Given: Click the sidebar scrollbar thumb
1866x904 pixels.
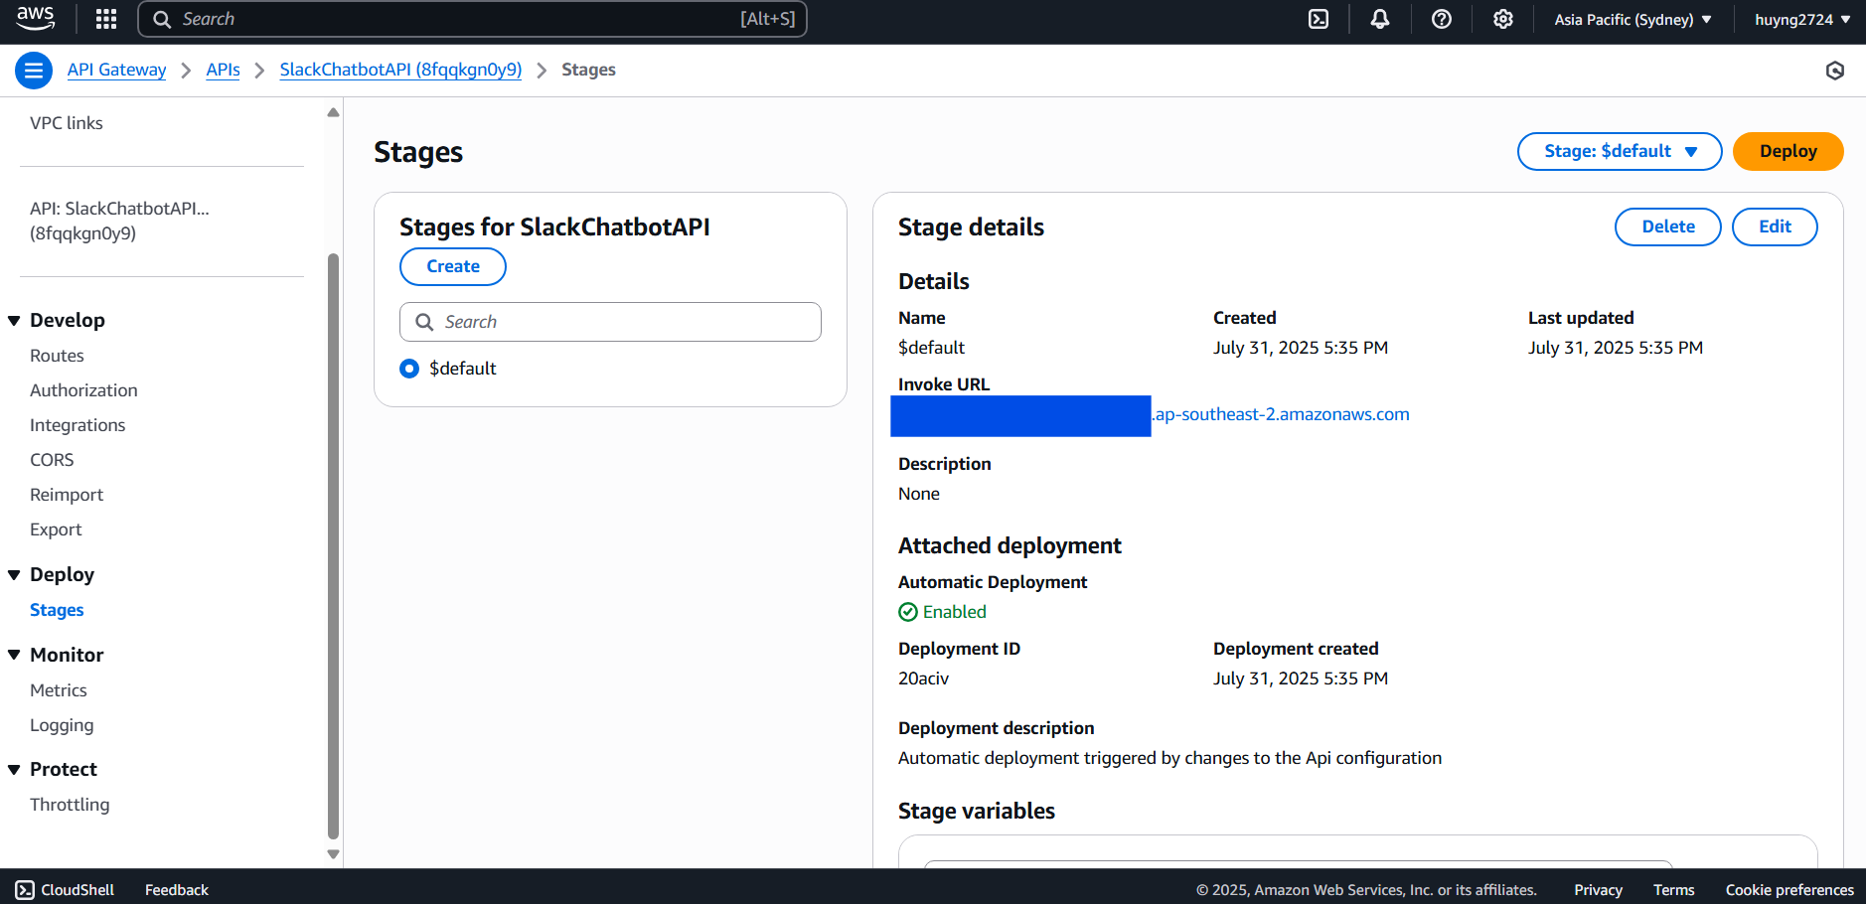Looking at the screenshot, I should 333,546.
